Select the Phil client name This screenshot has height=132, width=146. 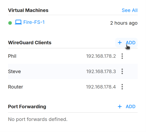(12, 56)
